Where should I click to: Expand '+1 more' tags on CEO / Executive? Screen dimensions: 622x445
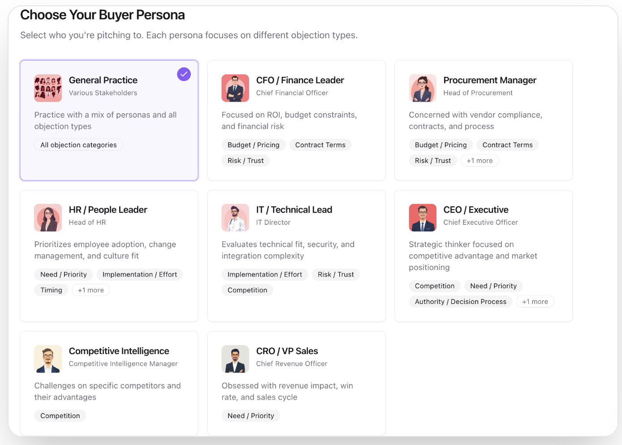[535, 302]
